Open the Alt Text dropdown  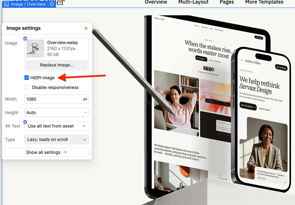click(x=57, y=126)
